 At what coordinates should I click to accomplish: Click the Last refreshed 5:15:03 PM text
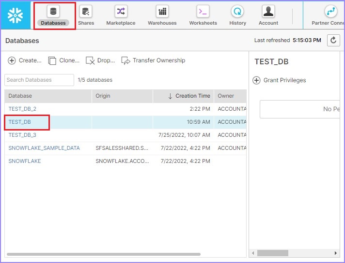(287, 41)
